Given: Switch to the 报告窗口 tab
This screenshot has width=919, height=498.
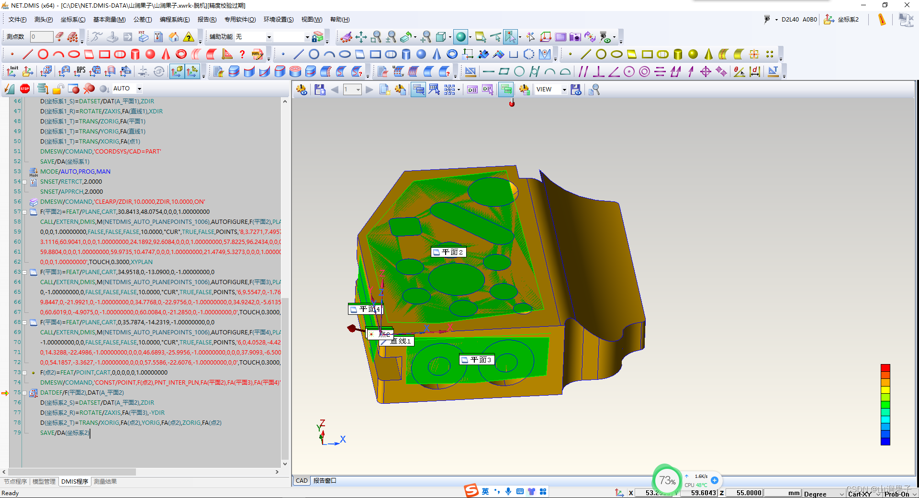Looking at the screenshot, I should pyautogui.click(x=325, y=481).
